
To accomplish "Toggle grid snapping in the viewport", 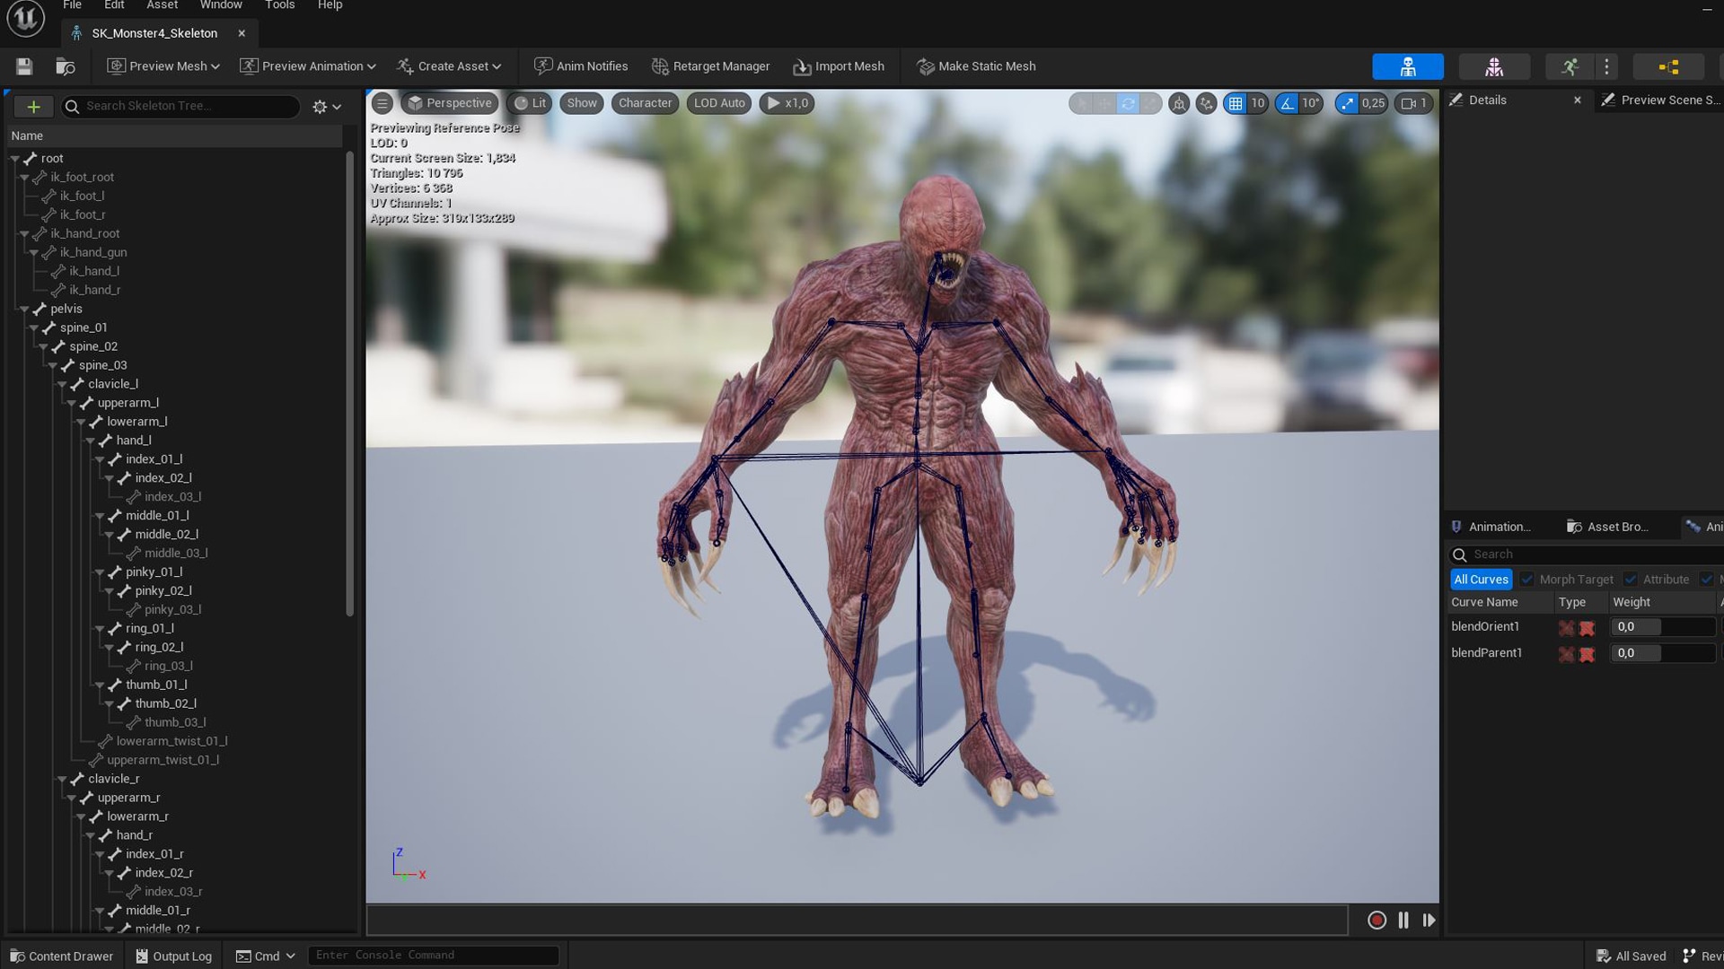I will (x=1238, y=103).
